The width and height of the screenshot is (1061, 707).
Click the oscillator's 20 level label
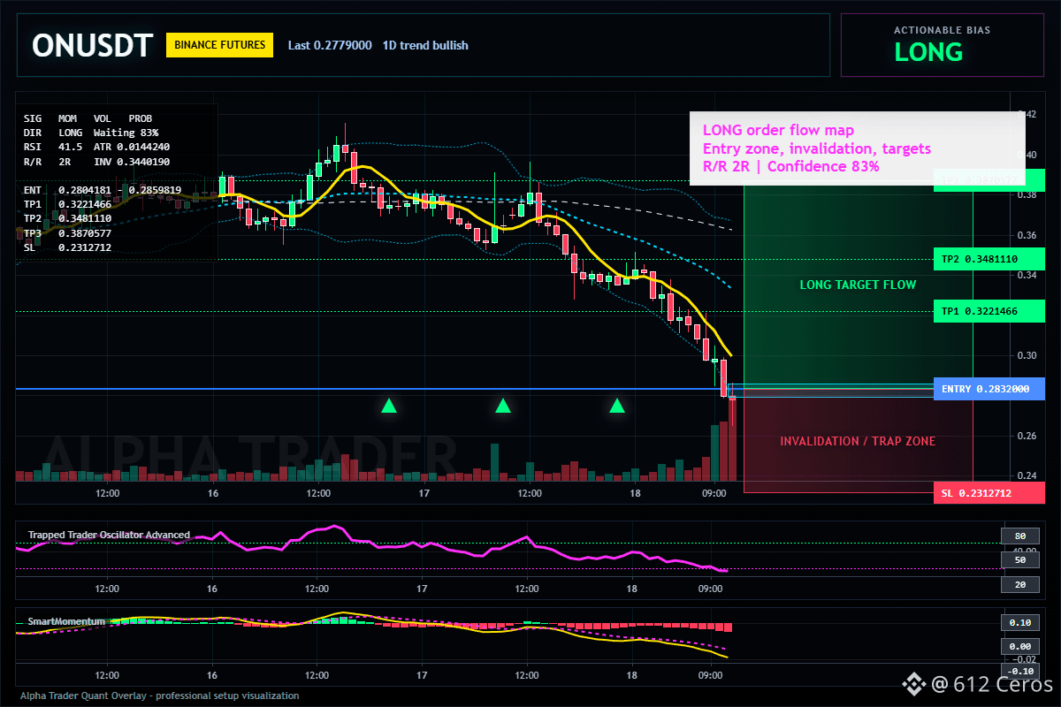point(1019,585)
